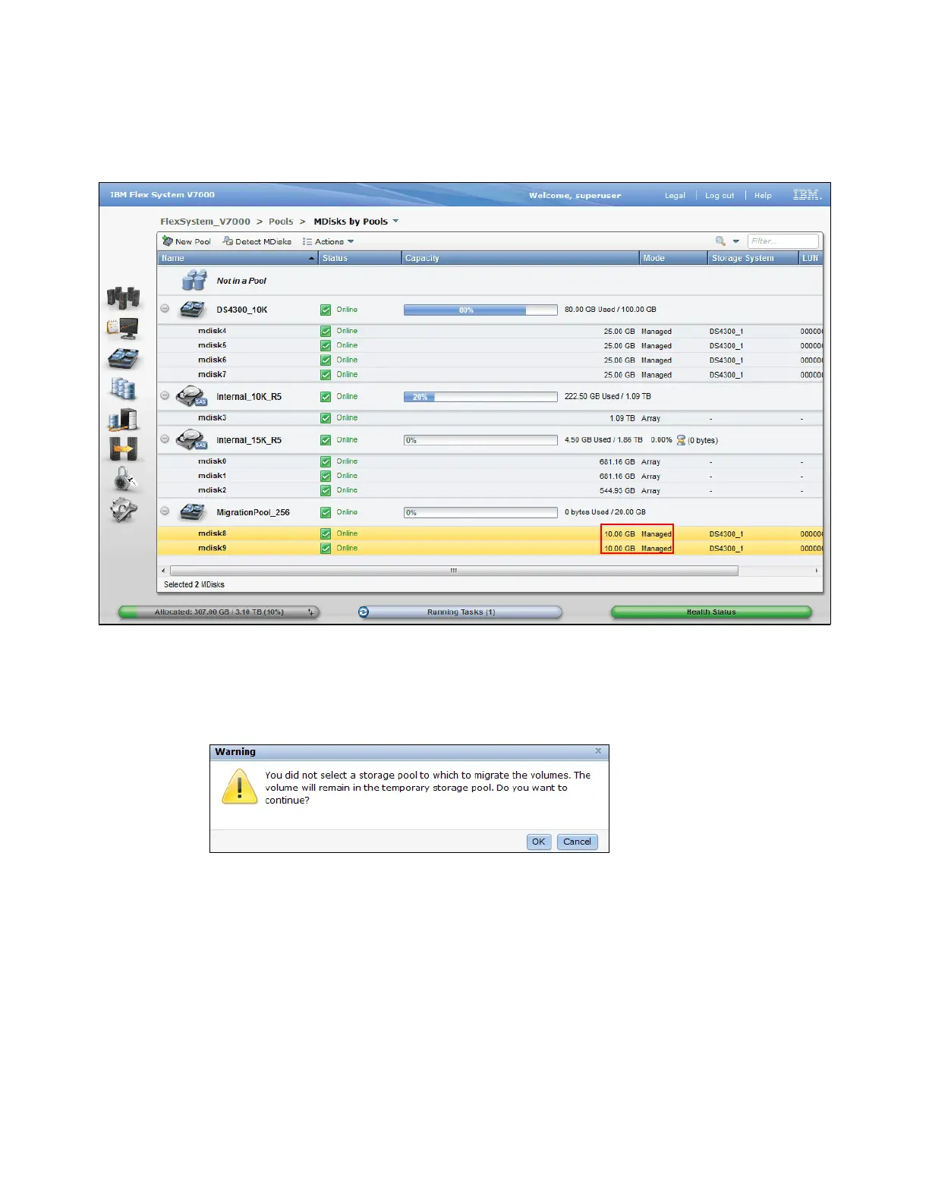Go to FlexSystem_V7000 breadcrumb
929x1202 pixels.
[205, 222]
